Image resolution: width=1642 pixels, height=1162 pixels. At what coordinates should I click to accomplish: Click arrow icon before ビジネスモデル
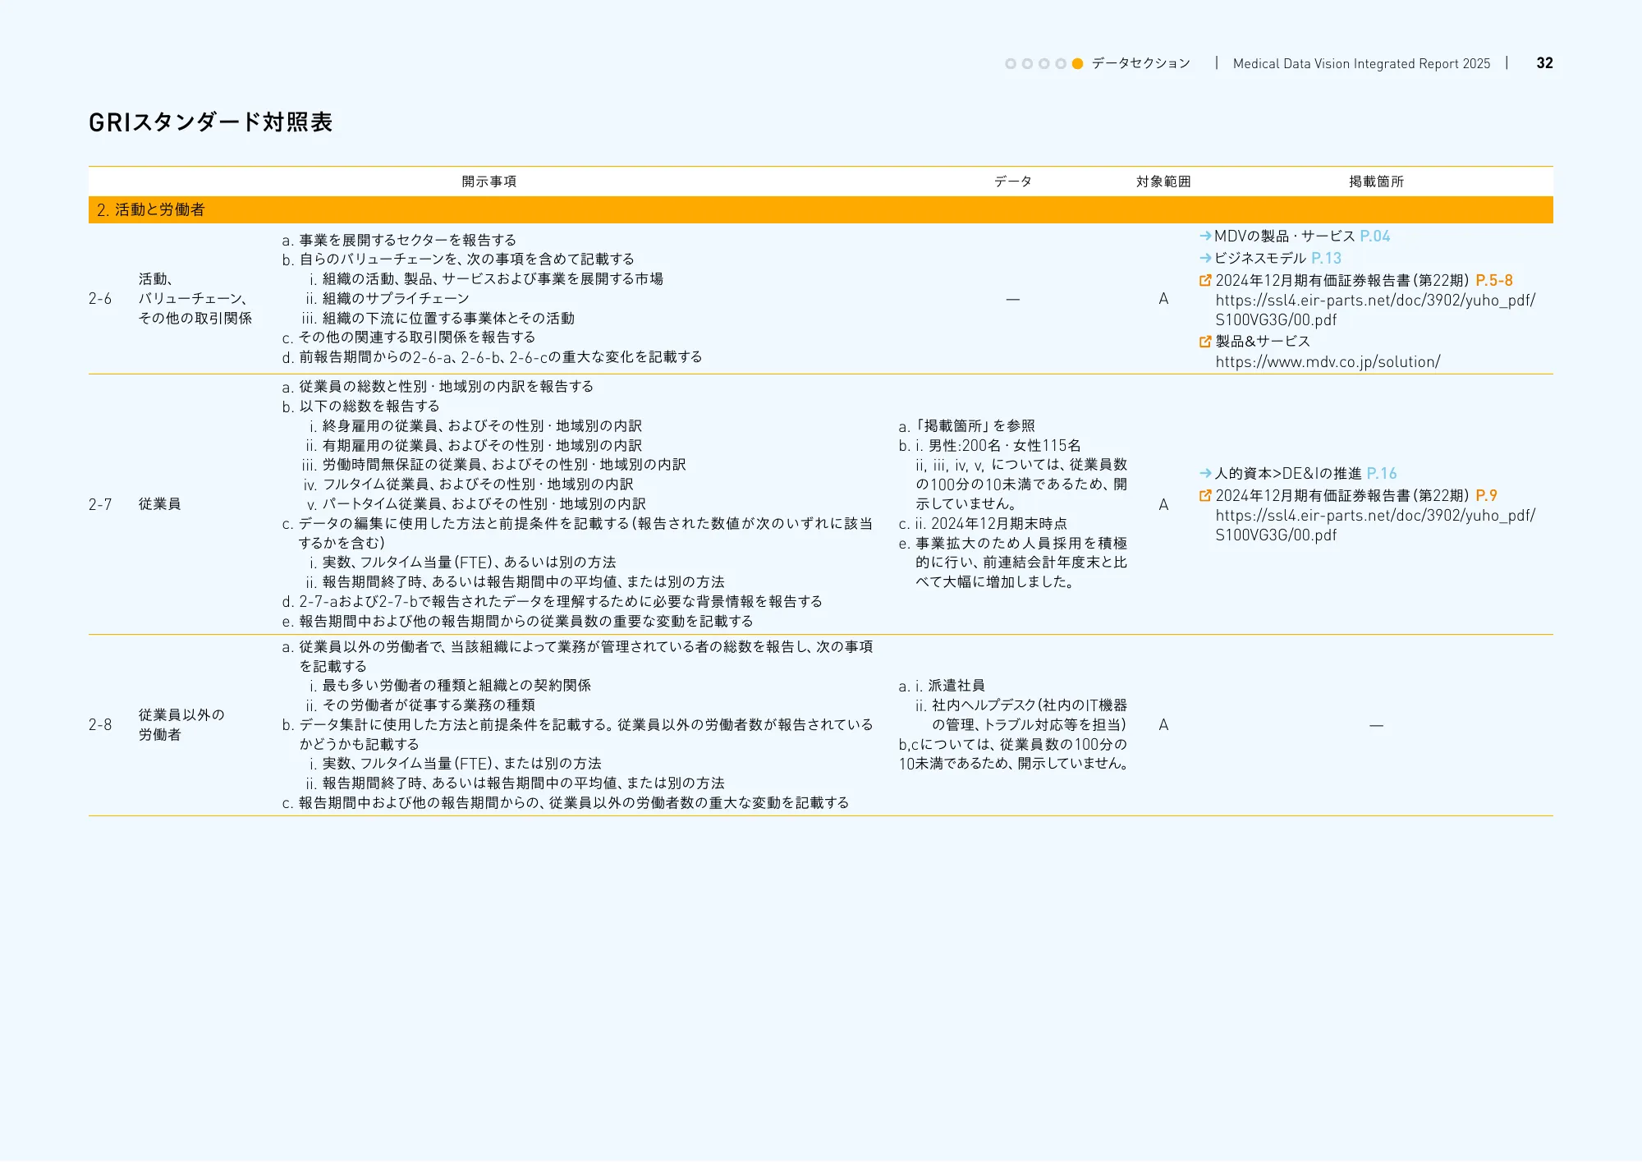pos(1205,259)
